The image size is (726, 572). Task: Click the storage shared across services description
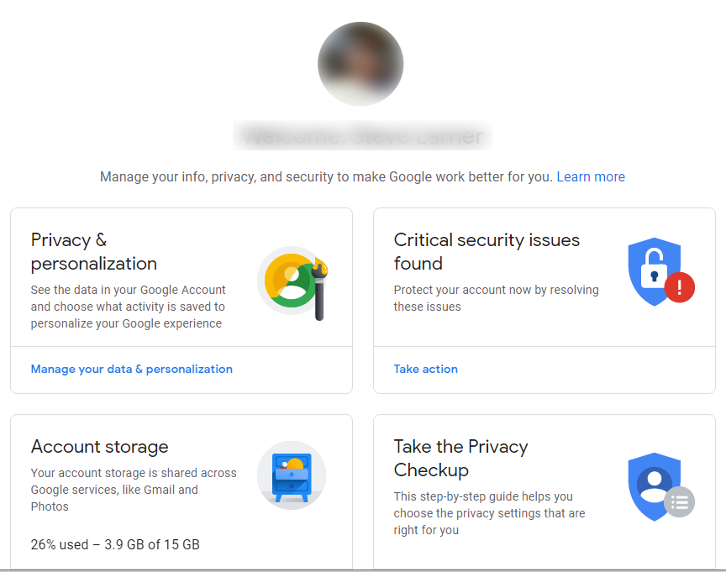coord(134,490)
